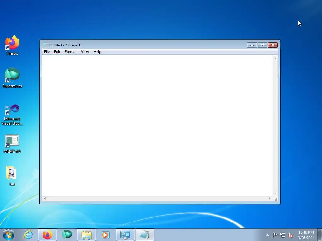Maximize the Notepad window
Screen dimensions: 322x241
click(x=262, y=45)
